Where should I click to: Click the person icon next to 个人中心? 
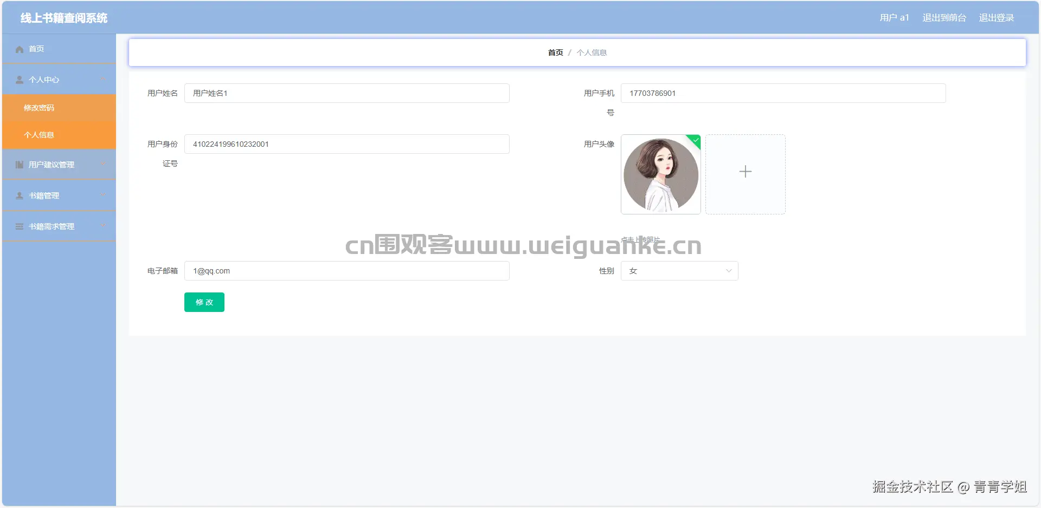coord(19,80)
